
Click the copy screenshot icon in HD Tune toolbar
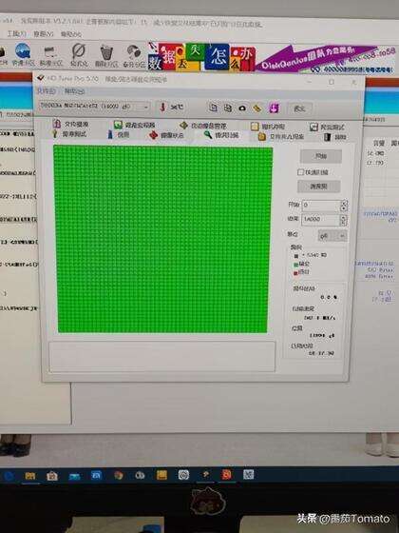(x=227, y=108)
